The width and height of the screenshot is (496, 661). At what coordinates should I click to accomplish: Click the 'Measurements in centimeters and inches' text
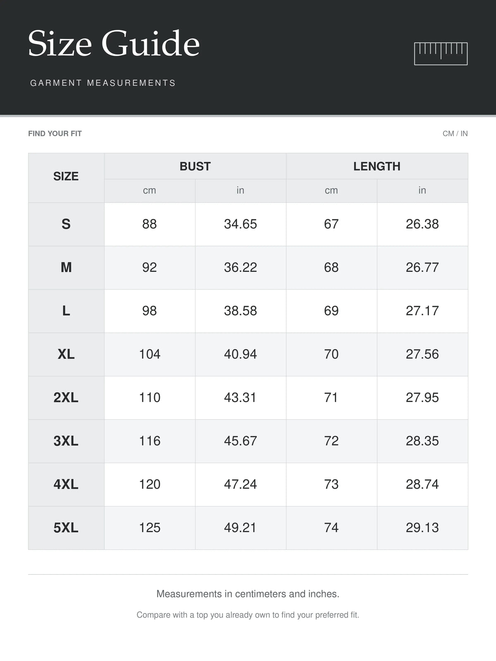[x=248, y=594]
